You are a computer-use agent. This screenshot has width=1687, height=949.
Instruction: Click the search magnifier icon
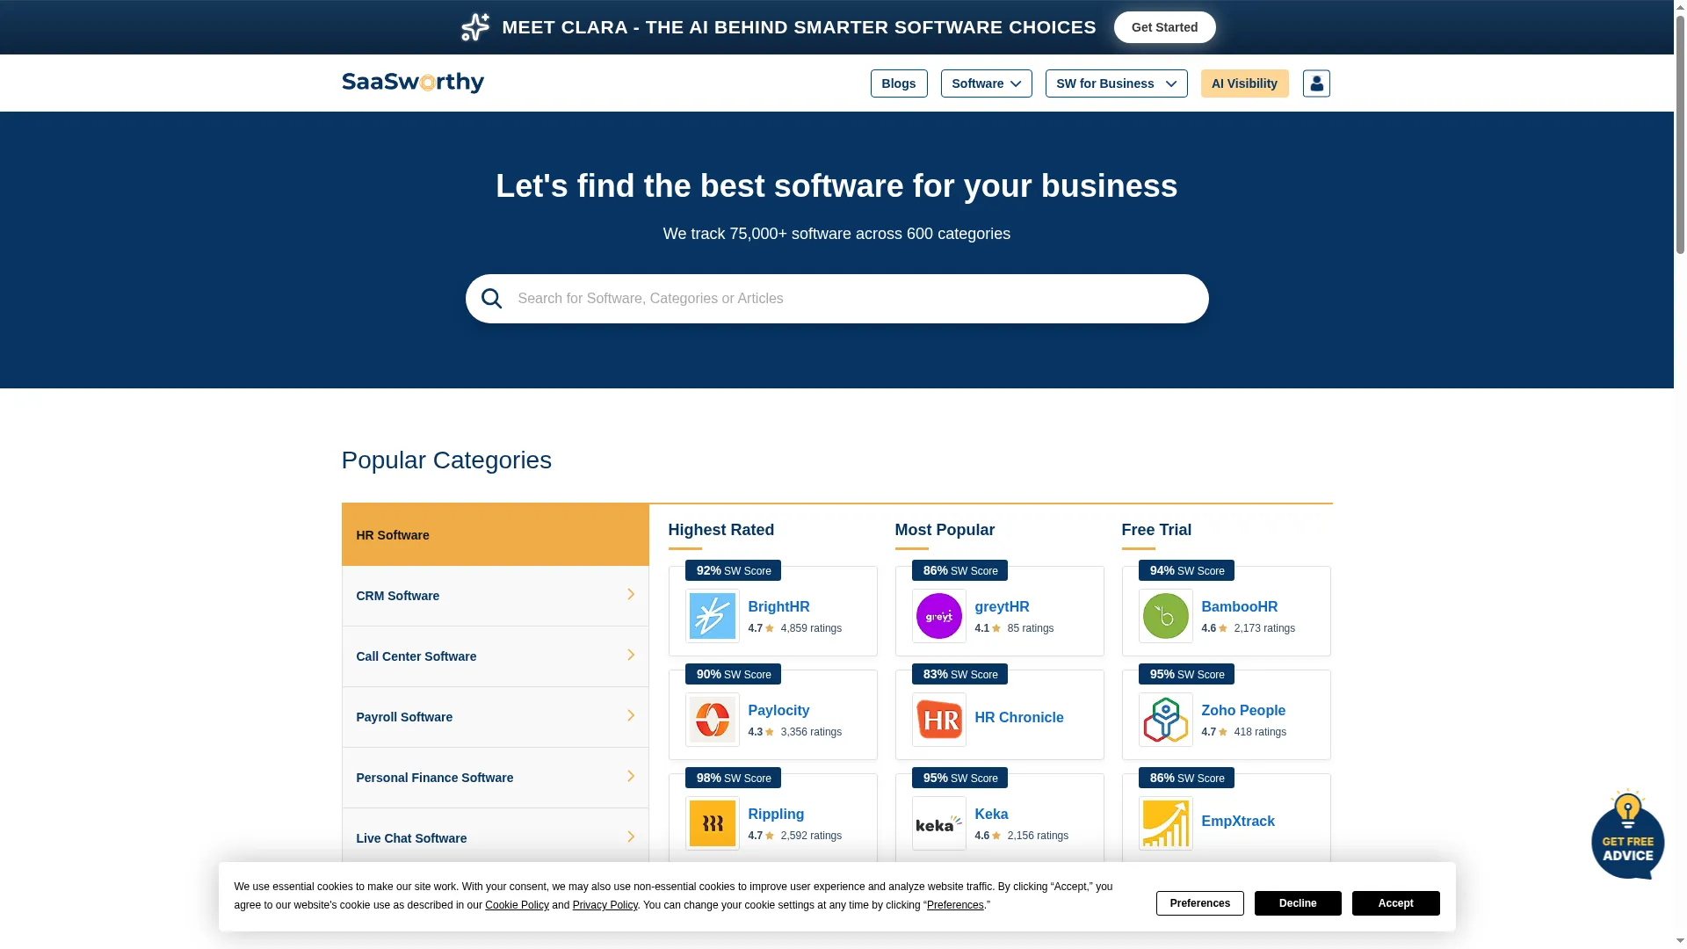(x=492, y=299)
